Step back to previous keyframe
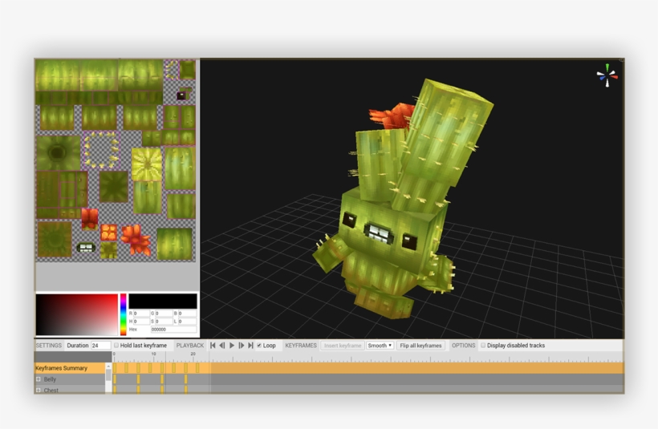The height and width of the screenshot is (429, 658). [222, 346]
